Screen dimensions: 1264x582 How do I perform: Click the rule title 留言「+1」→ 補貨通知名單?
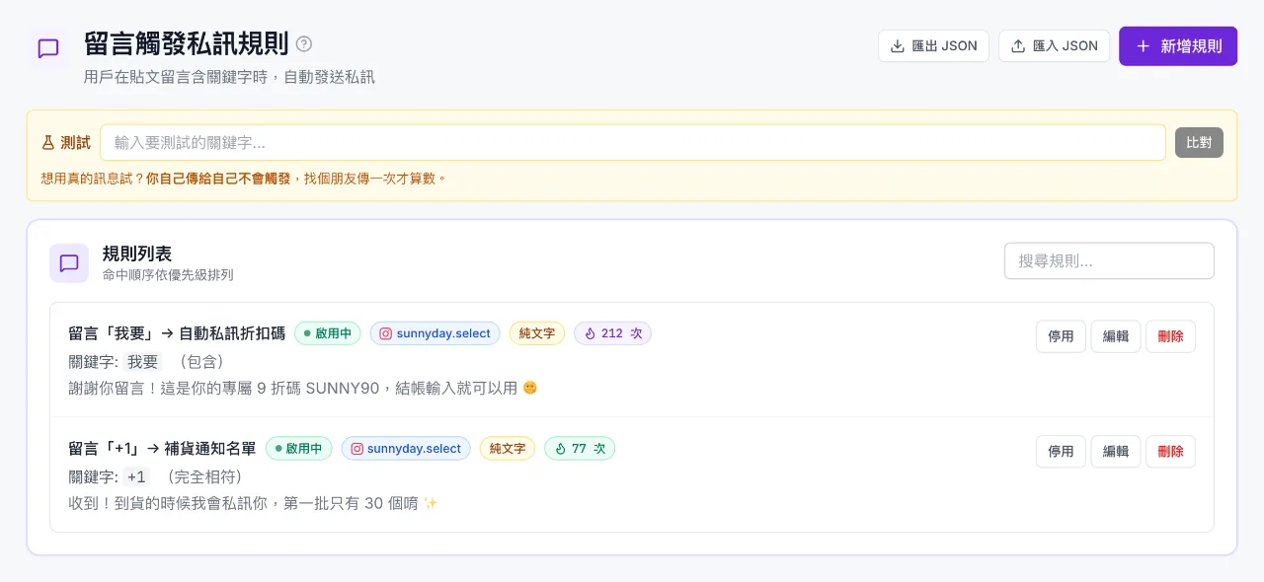coord(162,449)
